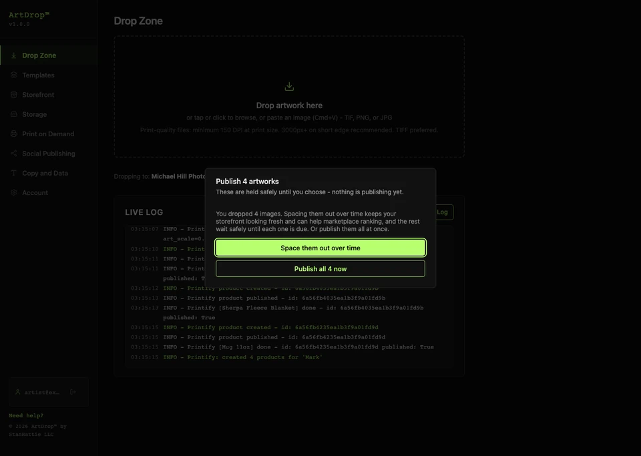The width and height of the screenshot is (641, 456).
Task: Click the LIVE LOG heading
Action: click(x=144, y=212)
